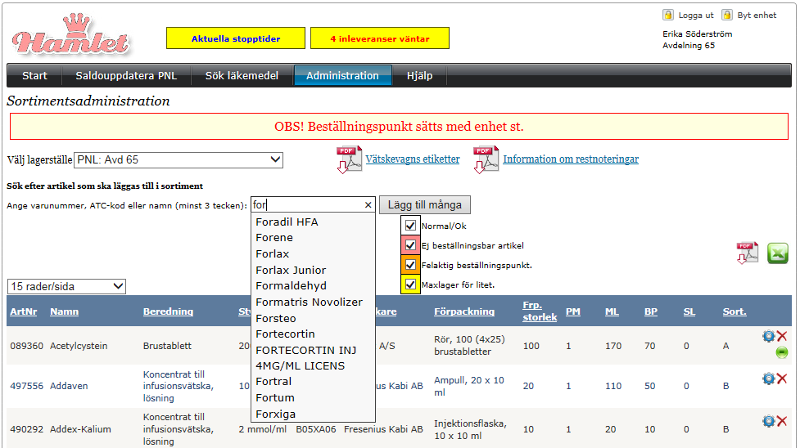Edit settings for the Acetylcystein row

click(768, 336)
